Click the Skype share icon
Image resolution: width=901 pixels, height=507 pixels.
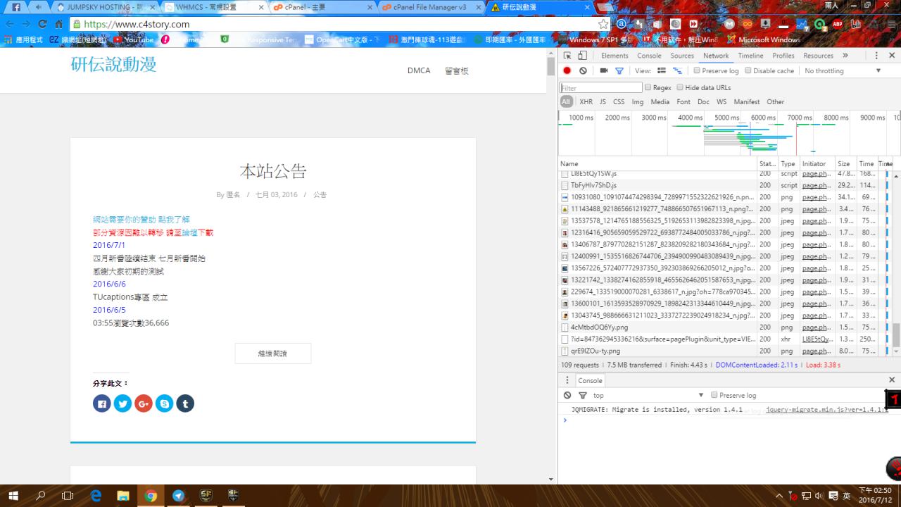pyautogui.click(x=164, y=403)
